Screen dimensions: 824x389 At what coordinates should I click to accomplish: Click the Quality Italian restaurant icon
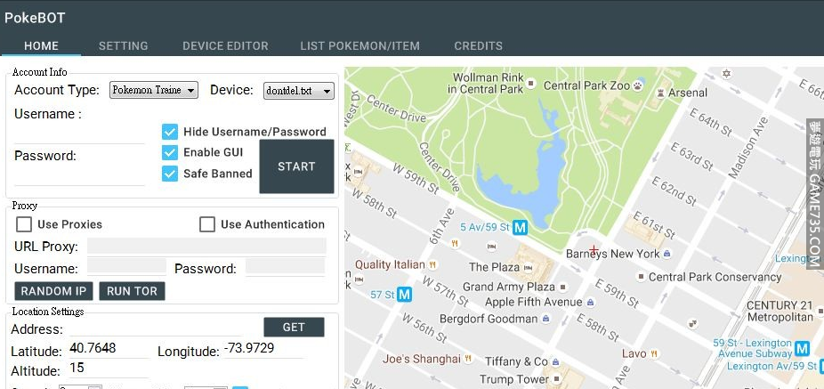[432, 264]
